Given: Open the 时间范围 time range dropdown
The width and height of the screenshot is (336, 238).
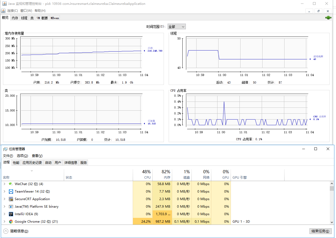Looking at the screenshot, I should (x=176, y=27).
